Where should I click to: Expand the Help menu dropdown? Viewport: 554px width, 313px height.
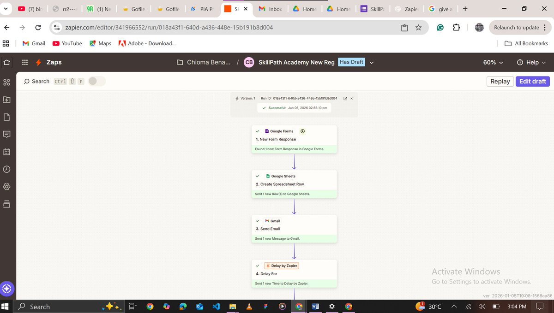tap(530, 62)
